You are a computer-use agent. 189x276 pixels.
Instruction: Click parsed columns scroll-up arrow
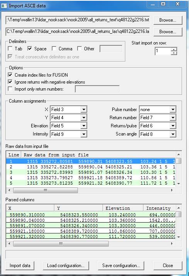(179, 208)
